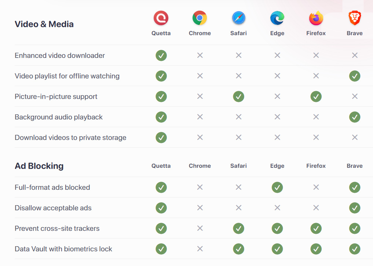Click Chrome's X mark for Data Vault row
Screen dimensions: 373x266
[x=200, y=249]
